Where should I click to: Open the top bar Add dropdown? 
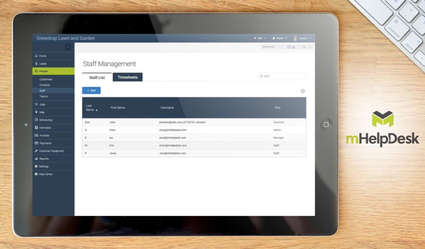click(x=260, y=38)
